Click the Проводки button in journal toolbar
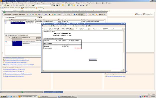Image resolution: width=156 pixels, height=98 pixels. pyautogui.click(x=81, y=15)
